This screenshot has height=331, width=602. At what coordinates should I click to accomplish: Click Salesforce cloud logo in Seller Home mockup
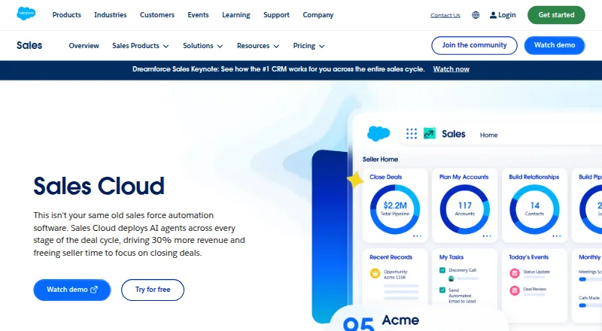[379, 133]
